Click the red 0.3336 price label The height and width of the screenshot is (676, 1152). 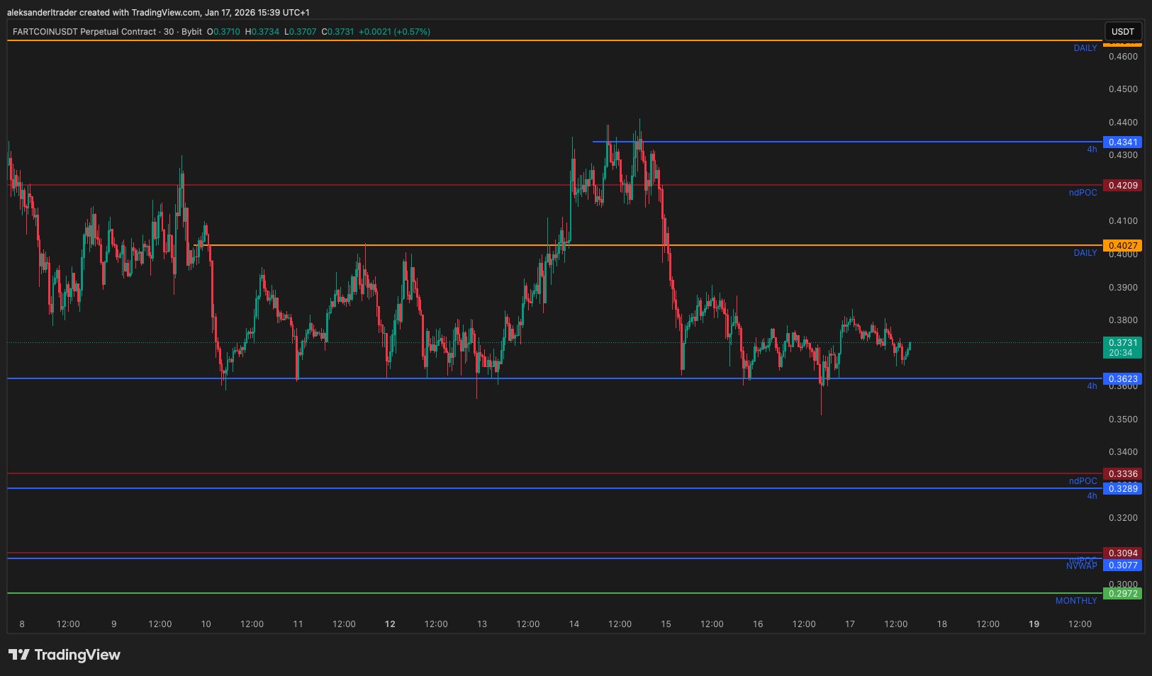click(1122, 474)
